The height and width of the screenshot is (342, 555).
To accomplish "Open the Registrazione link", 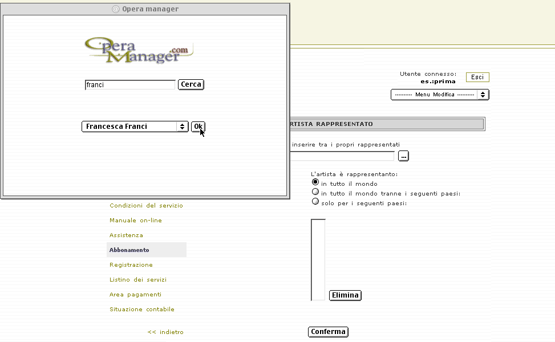I will coord(131,265).
